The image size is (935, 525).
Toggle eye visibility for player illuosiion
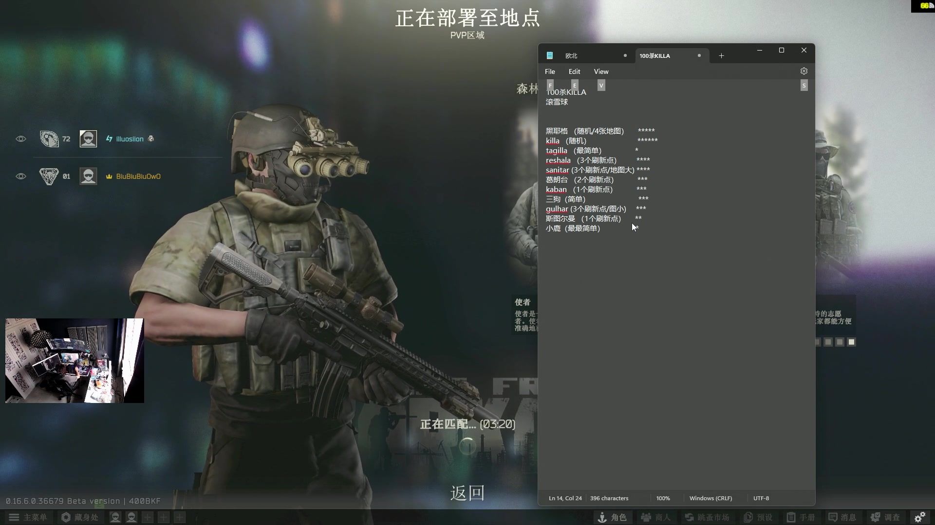20,139
